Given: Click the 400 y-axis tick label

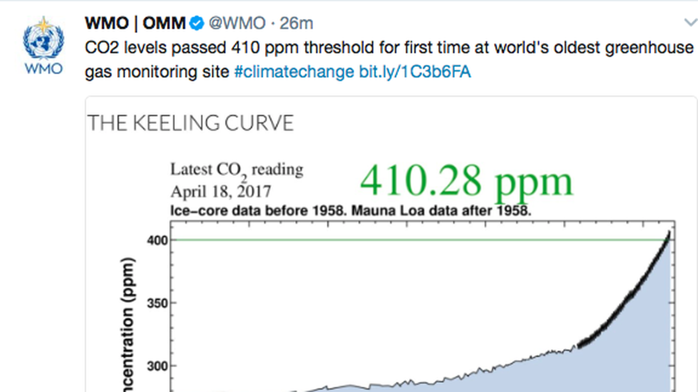Looking at the screenshot, I should point(157,241).
